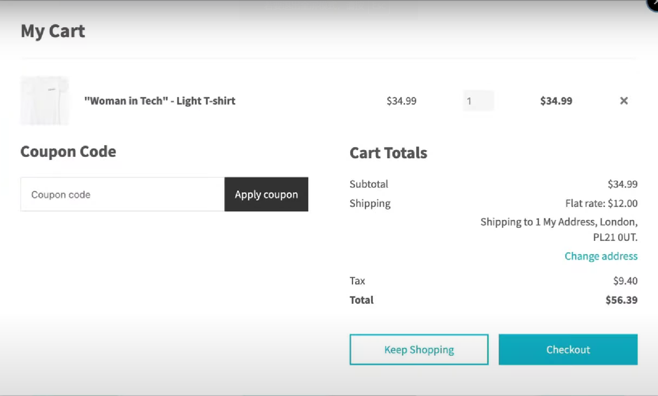The height and width of the screenshot is (396, 658).
Task: Remove the Light T-shirt from the cart
Action: click(x=624, y=101)
